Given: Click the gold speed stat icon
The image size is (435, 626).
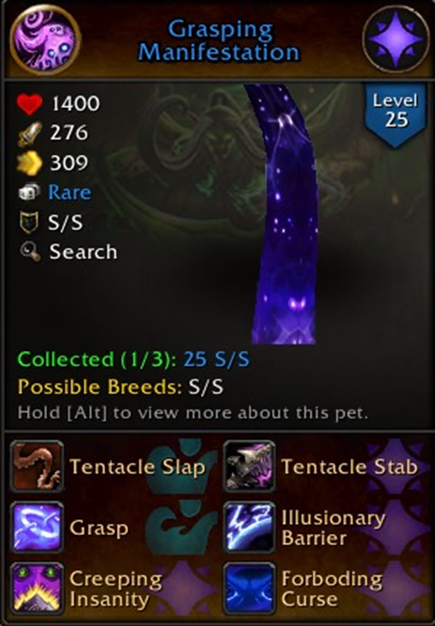Looking at the screenshot, I should point(30,163).
